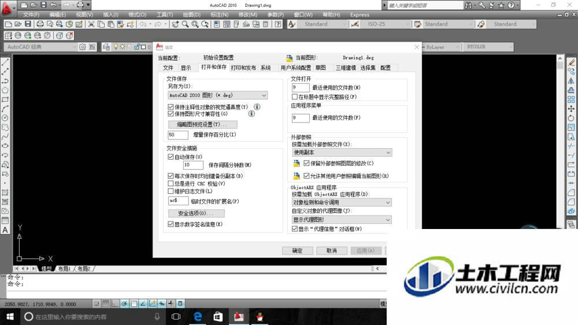Open the AutoCAD Classic workspace dropdown
This screenshot has height=325, width=578.
click(x=40, y=47)
